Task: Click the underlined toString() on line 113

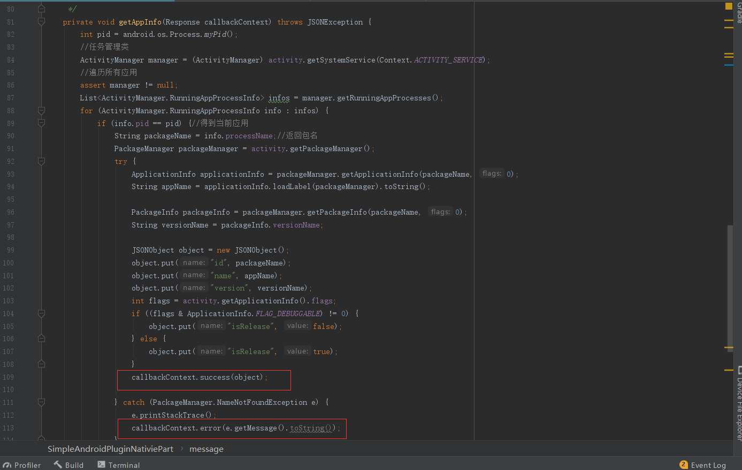Action: pyautogui.click(x=312, y=428)
